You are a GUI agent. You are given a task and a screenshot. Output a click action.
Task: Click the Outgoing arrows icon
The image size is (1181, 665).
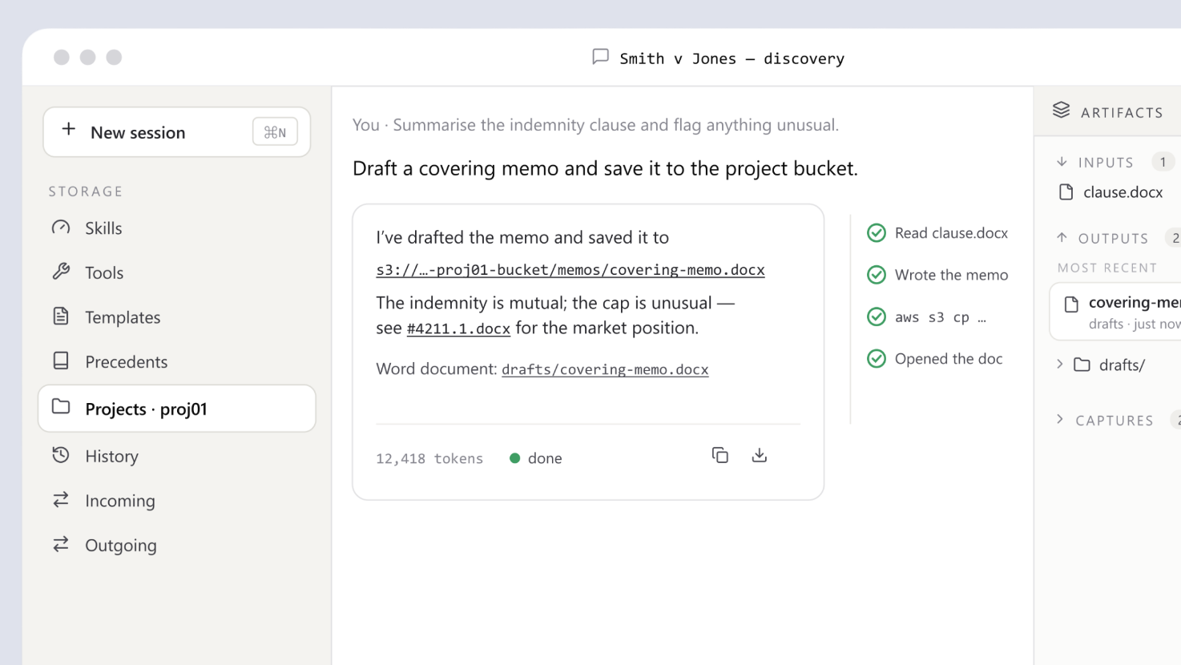tap(61, 545)
